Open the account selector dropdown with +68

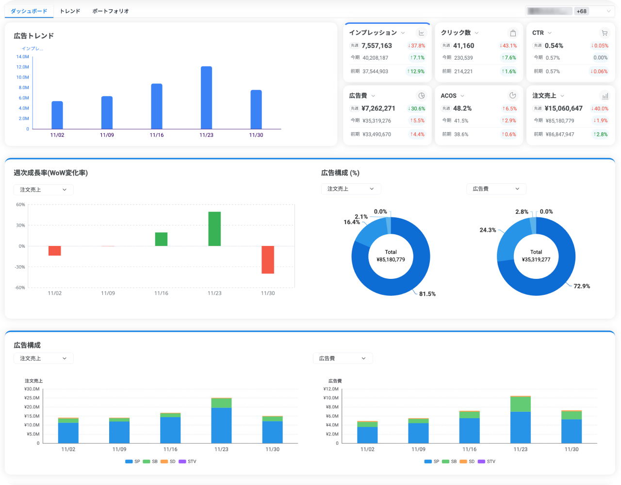pos(570,11)
